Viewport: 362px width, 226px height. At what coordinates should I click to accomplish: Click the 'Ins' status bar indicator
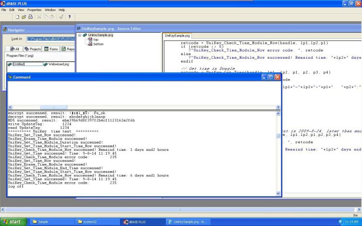[355, 215]
